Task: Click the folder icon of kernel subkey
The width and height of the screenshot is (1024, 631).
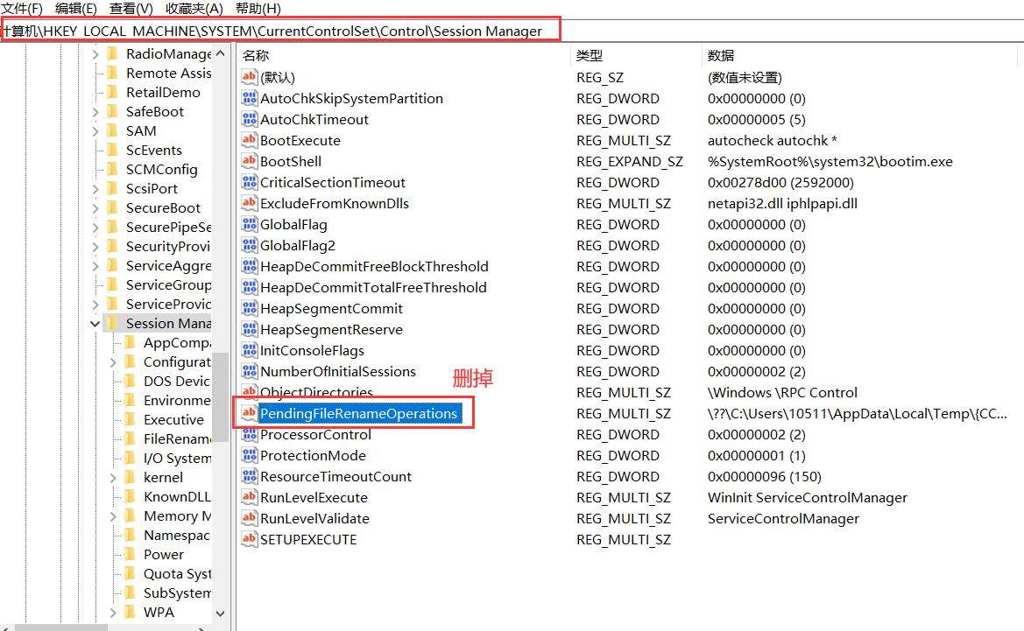Action: point(130,477)
